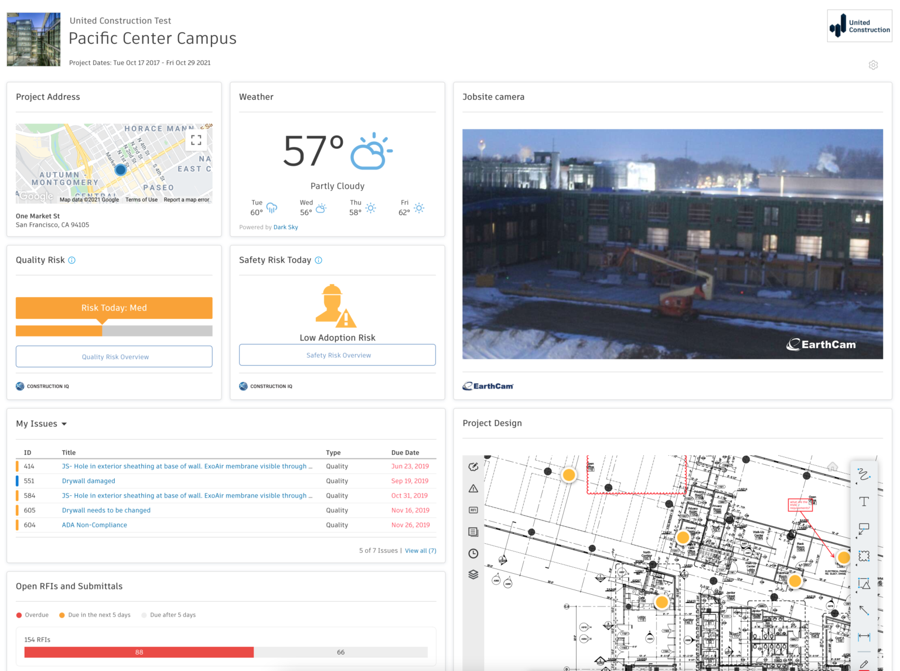Select the cloud markup tool
Image resolution: width=900 pixels, height=671 pixels.
pos(864,554)
